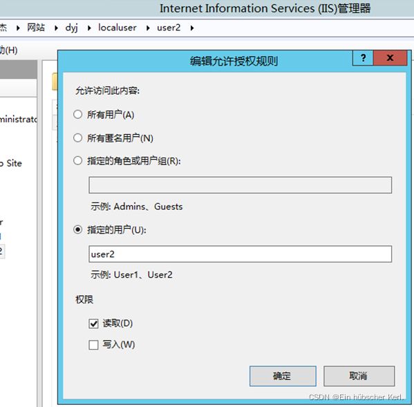The image size is (414, 407).
Task: Click the roles or user groups input field
Action: (241, 185)
